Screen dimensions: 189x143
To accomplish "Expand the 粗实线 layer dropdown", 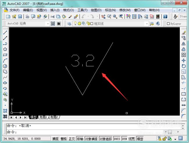I will point(147,24).
